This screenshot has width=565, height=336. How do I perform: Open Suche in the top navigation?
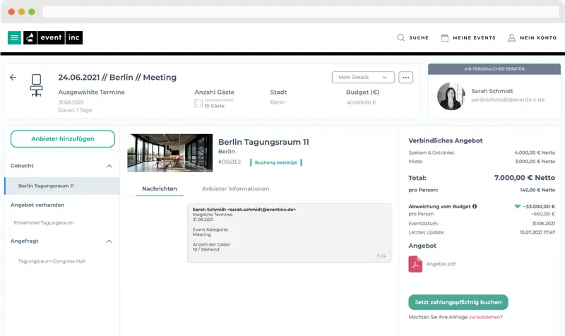[x=419, y=37]
